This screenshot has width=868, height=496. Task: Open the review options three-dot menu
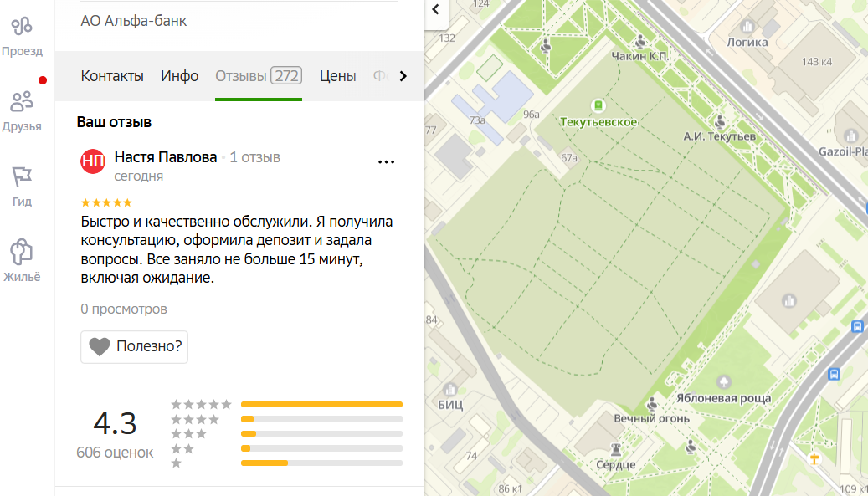tap(386, 162)
